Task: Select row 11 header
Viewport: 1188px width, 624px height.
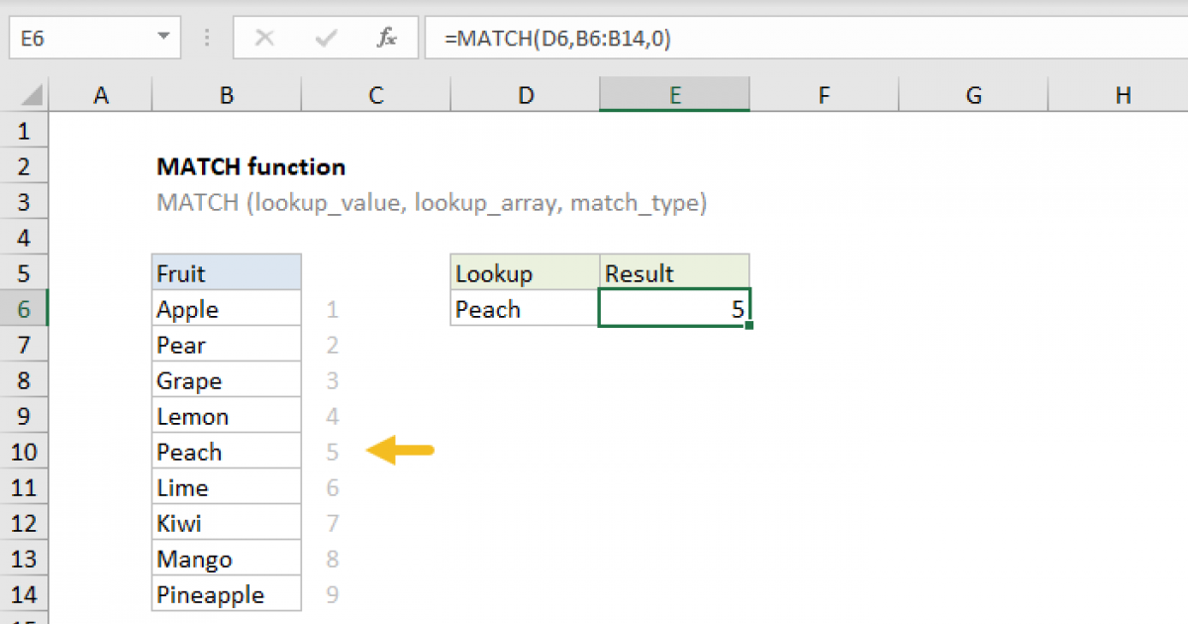Action: tap(25, 487)
